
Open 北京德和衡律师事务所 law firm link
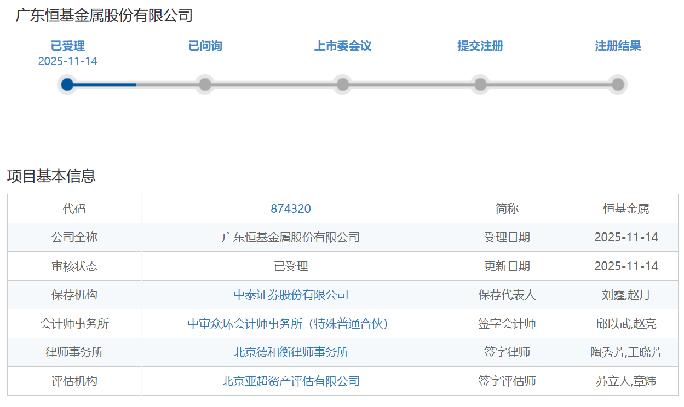(291, 352)
